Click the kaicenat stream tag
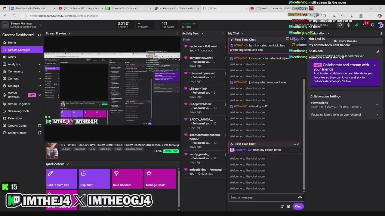 80,149
